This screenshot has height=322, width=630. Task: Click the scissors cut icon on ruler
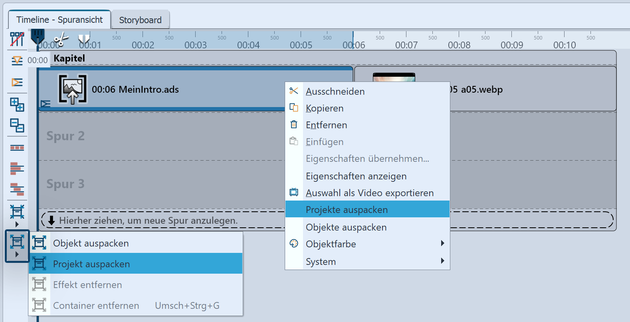click(61, 39)
